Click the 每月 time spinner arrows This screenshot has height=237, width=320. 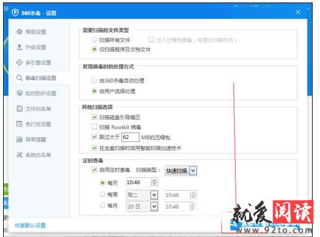(193, 206)
